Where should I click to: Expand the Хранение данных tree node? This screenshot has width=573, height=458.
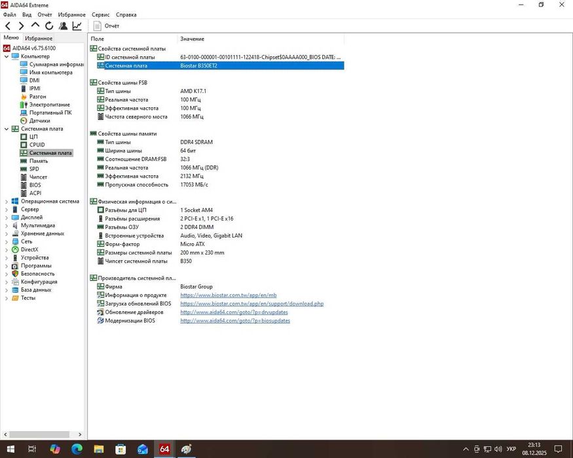click(x=6, y=234)
